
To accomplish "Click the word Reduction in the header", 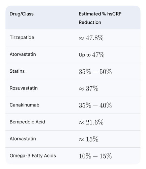I will [x=90, y=22].
